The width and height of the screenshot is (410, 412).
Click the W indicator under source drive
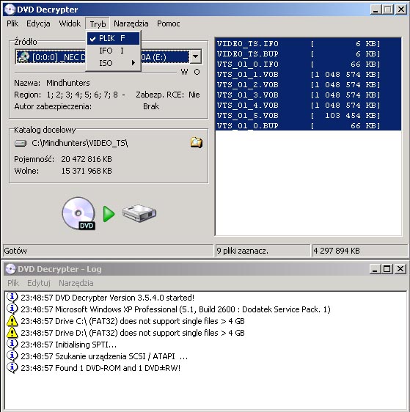click(x=185, y=72)
